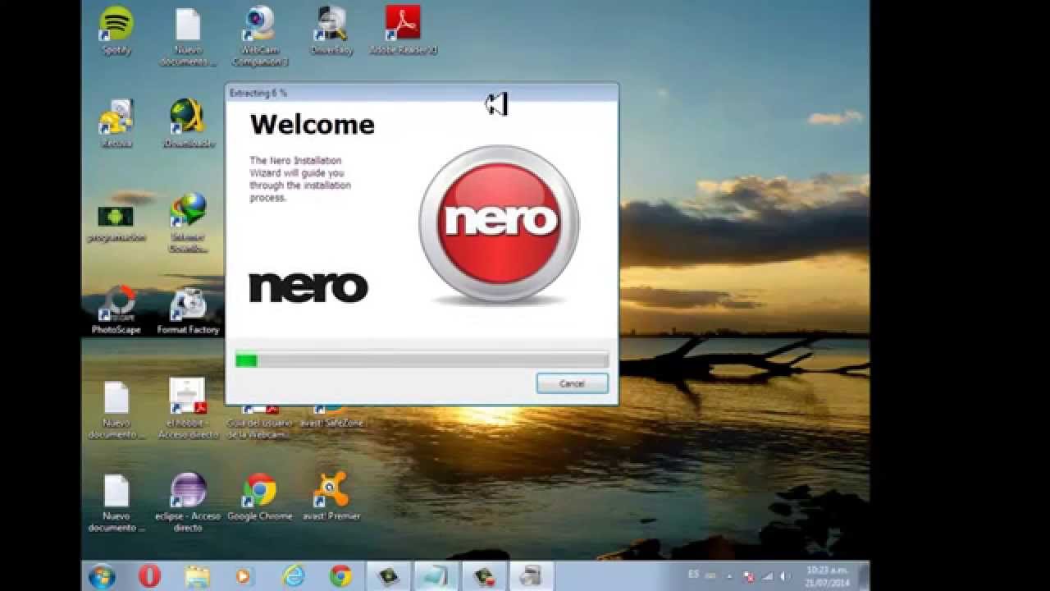This screenshot has height=591, width=1050.
Task: Open the Spotify desktop shortcut
Action: pos(116,31)
